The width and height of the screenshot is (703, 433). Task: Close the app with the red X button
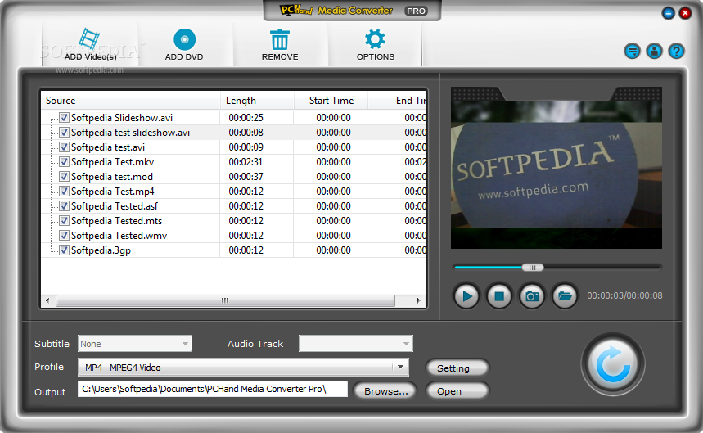[685, 13]
